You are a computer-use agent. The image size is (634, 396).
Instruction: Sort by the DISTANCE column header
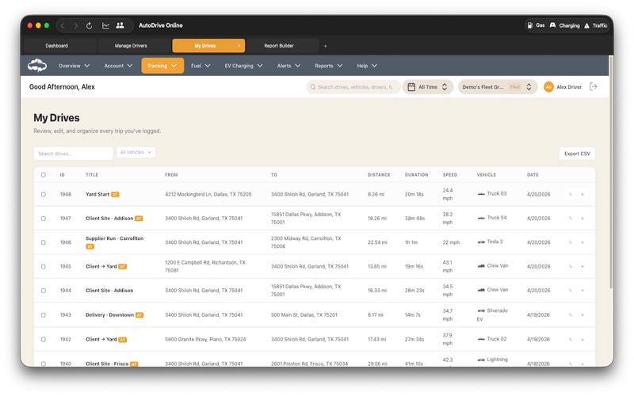coord(379,175)
